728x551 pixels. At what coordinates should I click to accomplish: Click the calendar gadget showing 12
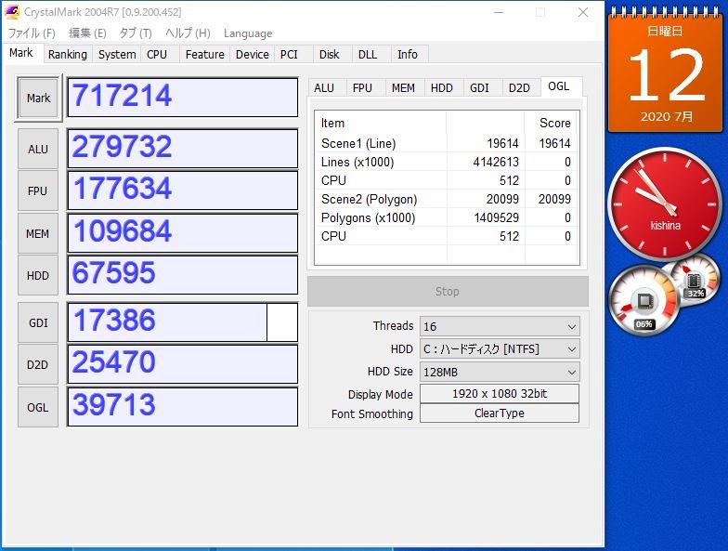[x=665, y=74]
